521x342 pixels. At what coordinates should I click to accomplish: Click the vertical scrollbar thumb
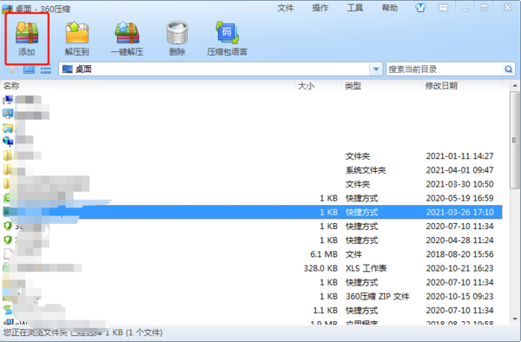click(515, 140)
